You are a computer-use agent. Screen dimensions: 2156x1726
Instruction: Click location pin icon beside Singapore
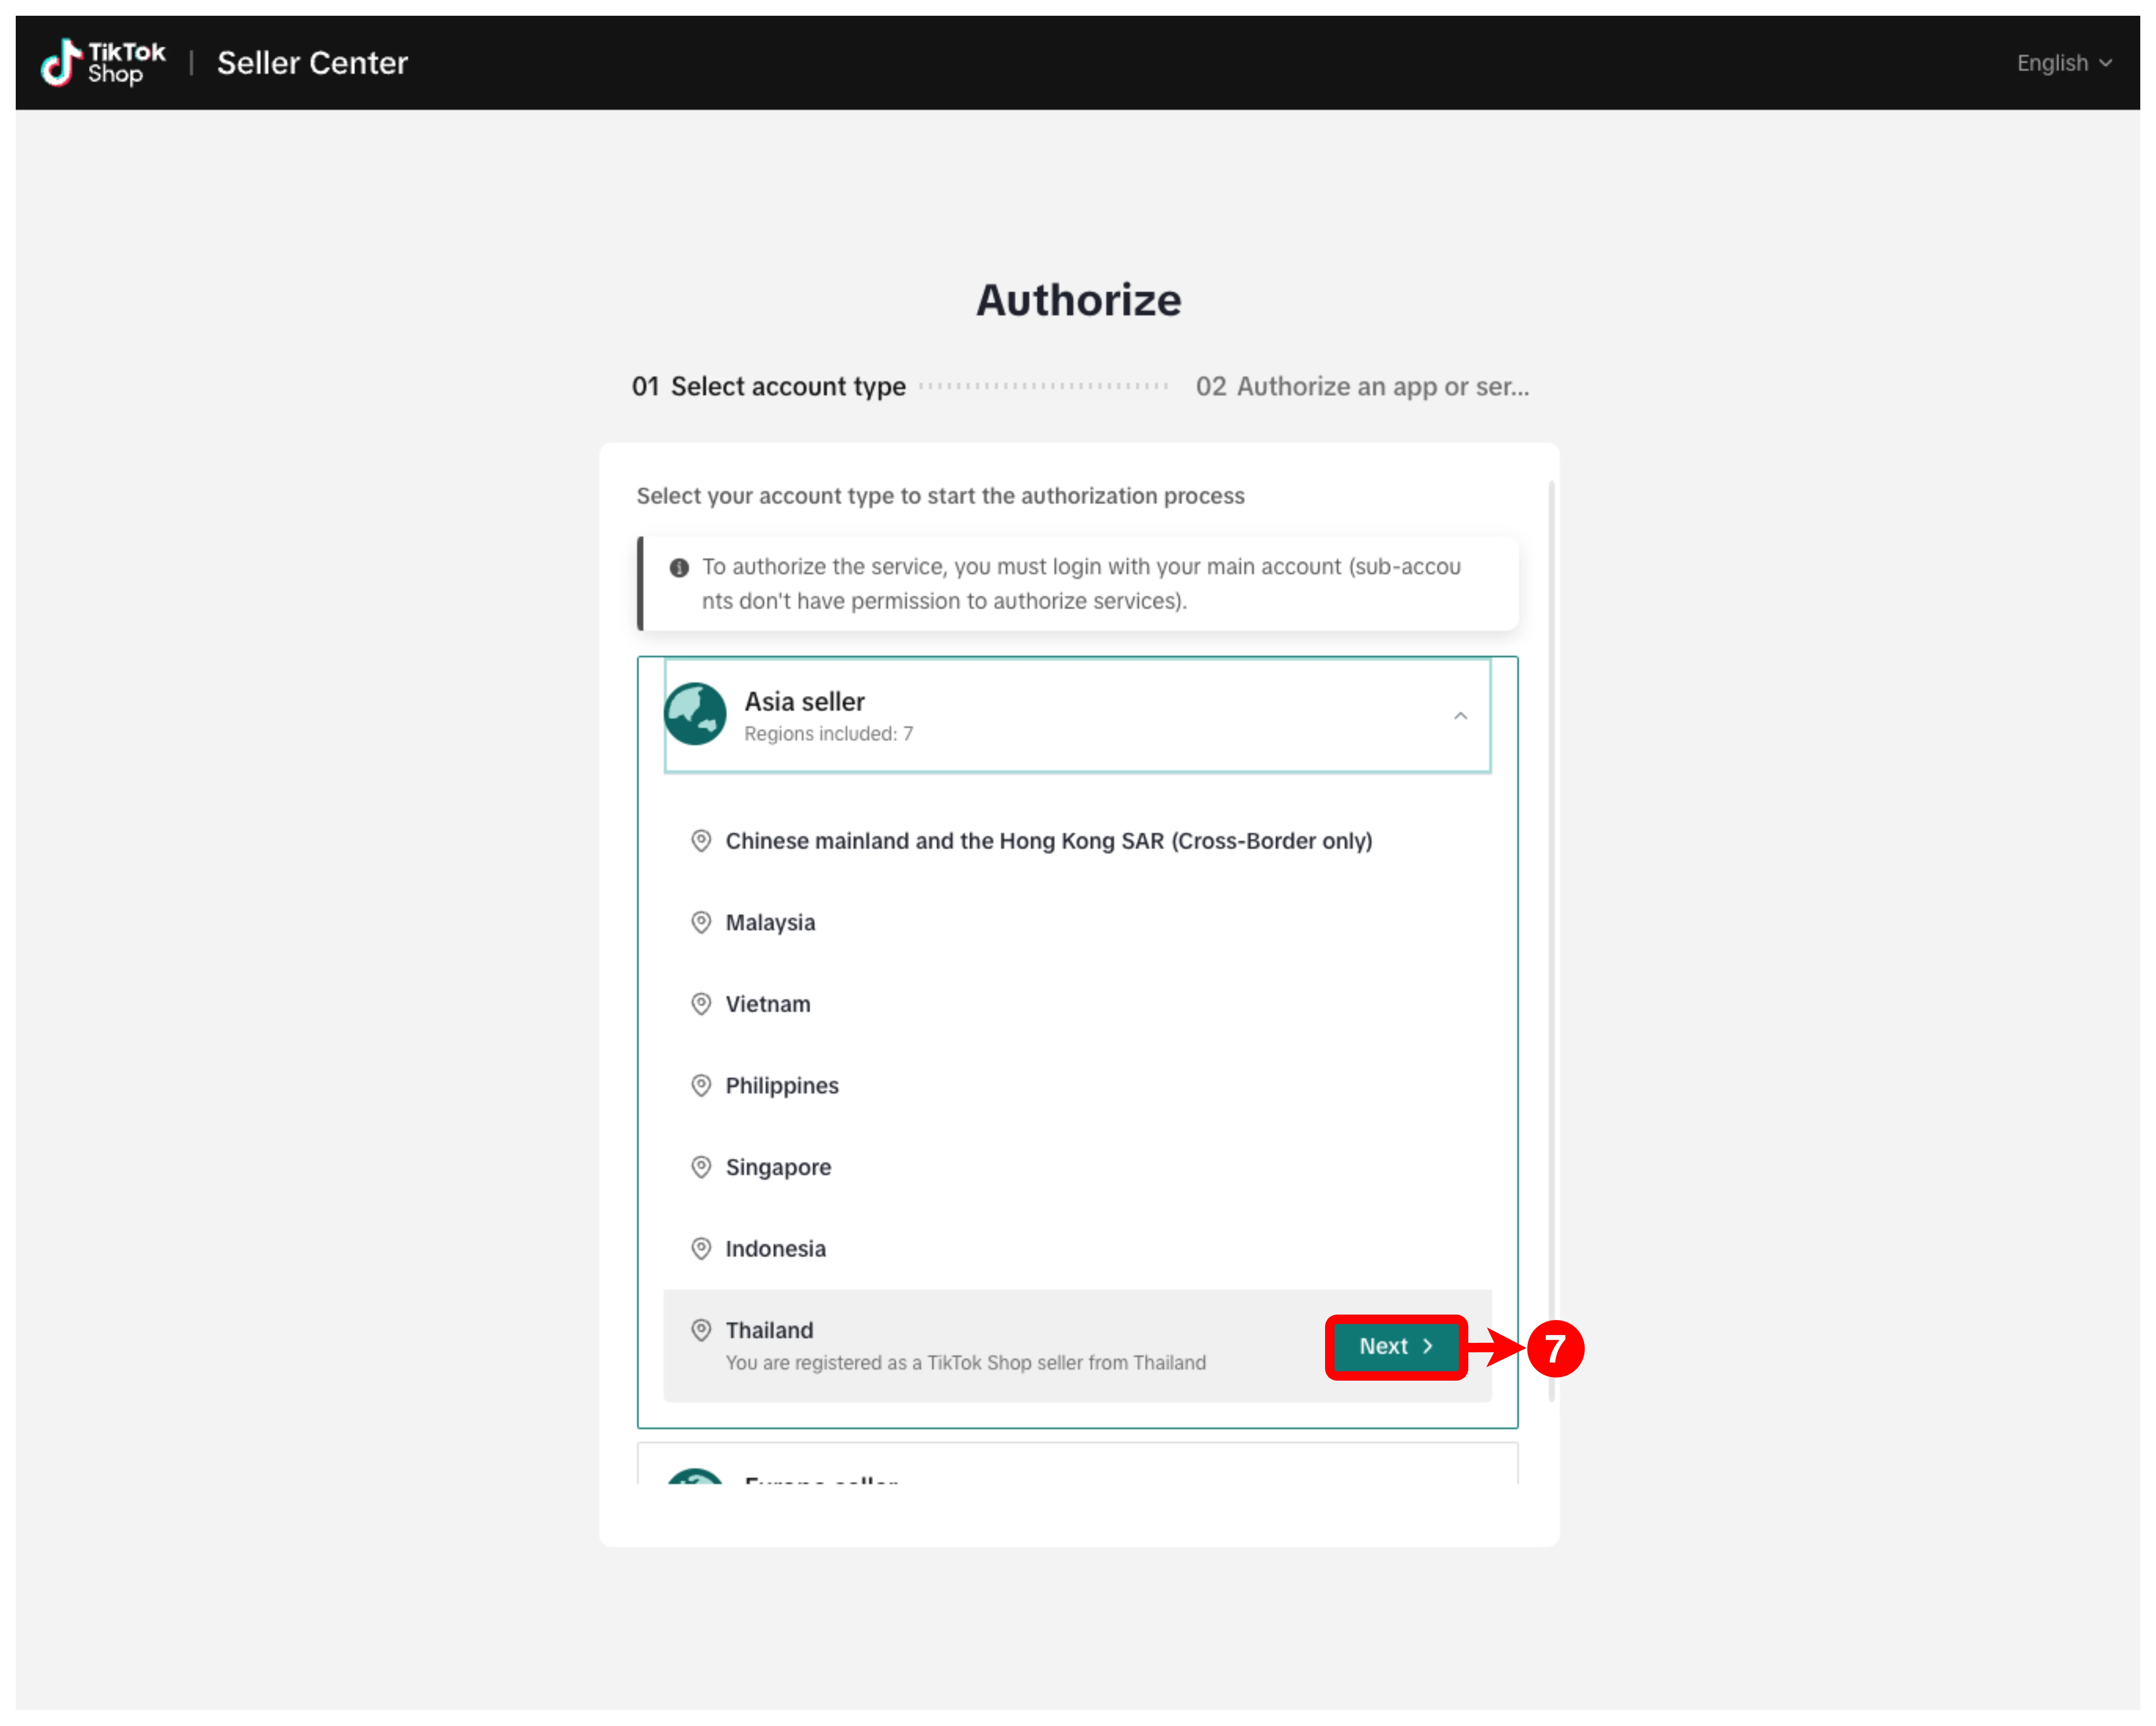[701, 1167]
